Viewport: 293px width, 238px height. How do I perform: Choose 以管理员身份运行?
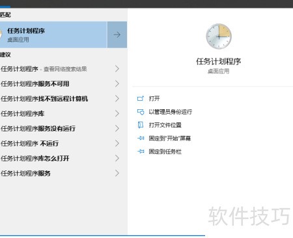[x=171, y=112]
